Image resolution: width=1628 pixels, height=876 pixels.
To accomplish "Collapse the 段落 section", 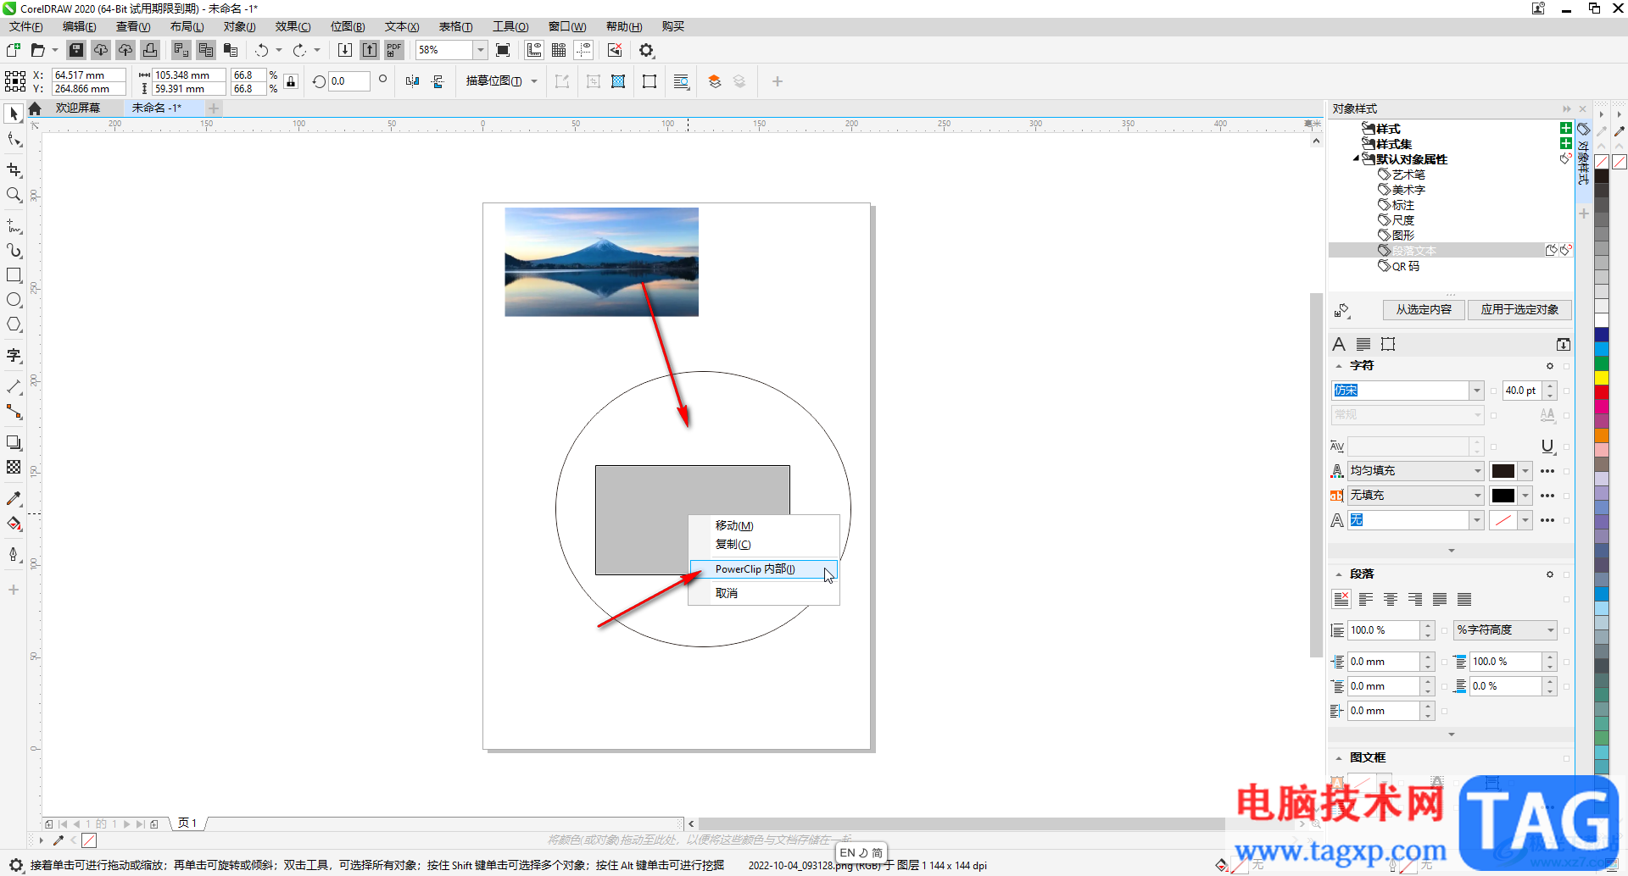I will (x=1339, y=574).
